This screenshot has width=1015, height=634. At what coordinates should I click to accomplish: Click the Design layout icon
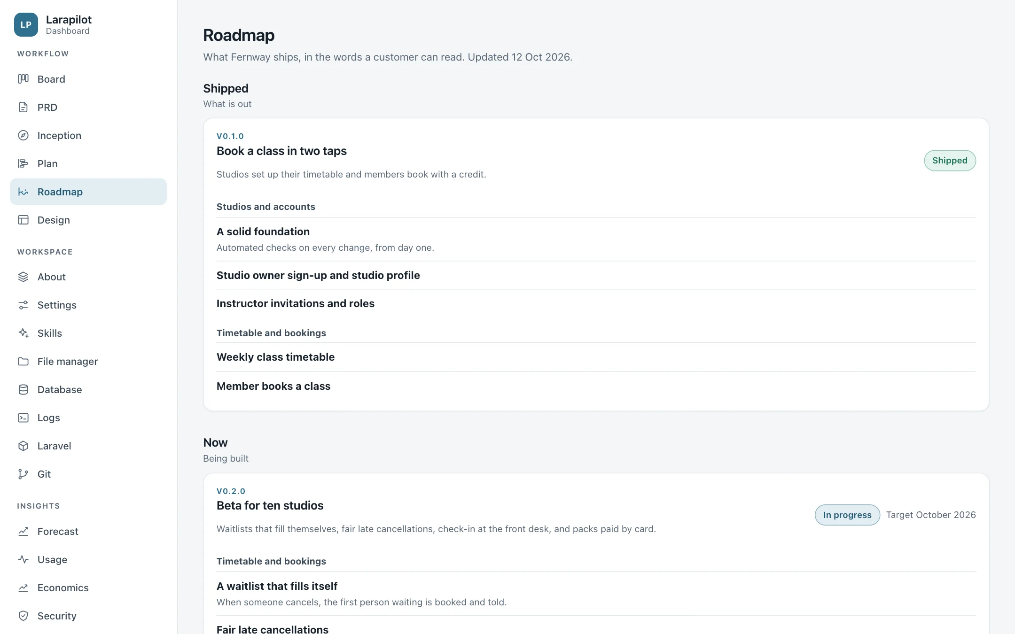(x=23, y=220)
